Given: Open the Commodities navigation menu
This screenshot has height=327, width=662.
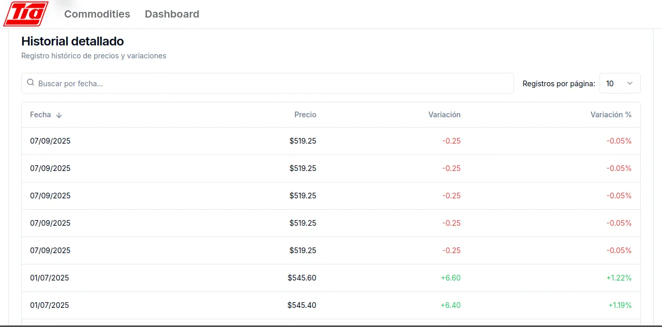Looking at the screenshot, I should (x=97, y=14).
